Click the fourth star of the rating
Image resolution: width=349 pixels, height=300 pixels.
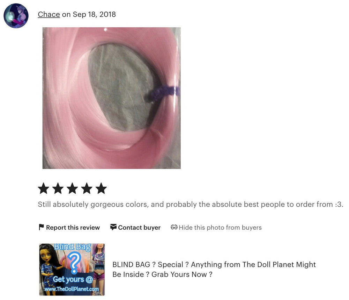pyautogui.click(x=87, y=188)
